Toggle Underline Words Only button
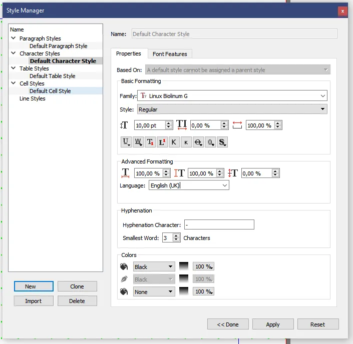Image resolution: width=353 pixels, height=344 pixels. coord(138,142)
